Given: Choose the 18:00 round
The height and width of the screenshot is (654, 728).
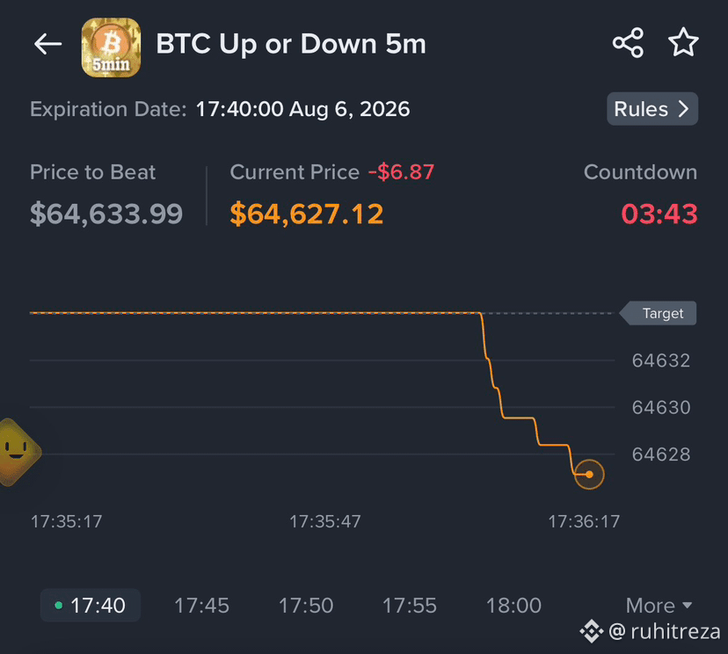Looking at the screenshot, I should click(513, 606).
